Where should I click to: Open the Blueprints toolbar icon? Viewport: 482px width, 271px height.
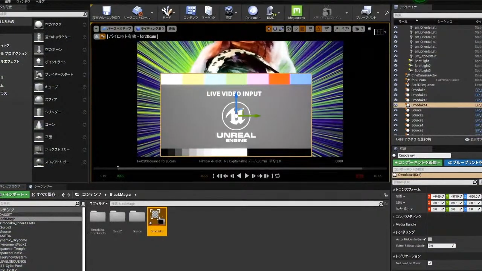366,11
